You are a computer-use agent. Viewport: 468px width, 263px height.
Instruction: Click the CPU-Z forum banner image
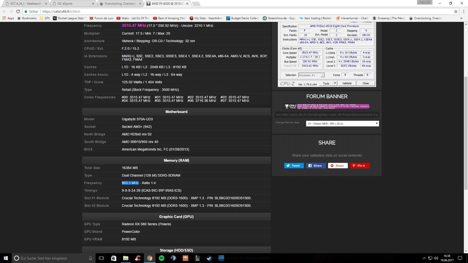(x=327, y=106)
